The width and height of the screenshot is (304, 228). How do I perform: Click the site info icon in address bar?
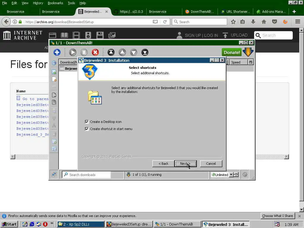pos(15,22)
